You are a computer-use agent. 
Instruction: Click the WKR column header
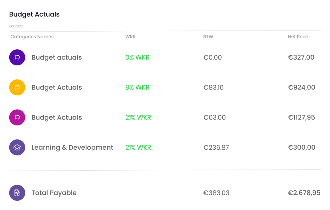tap(130, 37)
